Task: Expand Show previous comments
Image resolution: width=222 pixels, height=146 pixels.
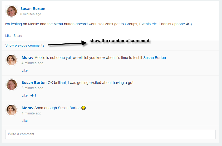Action: coord(25,46)
